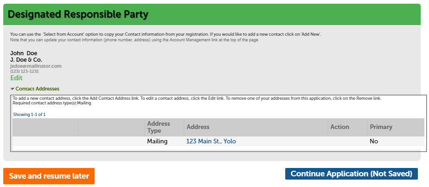Select the Address column header
Image resolution: width=429 pixels, height=187 pixels.
click(198, 127)
